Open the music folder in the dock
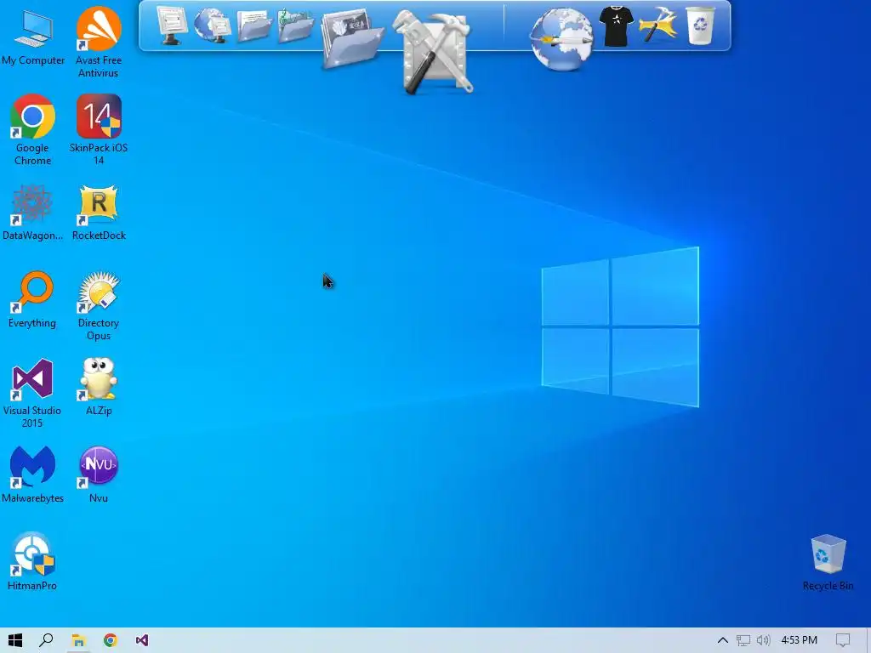Image resolution: width=871 pixels, height=653 pixels. [x=295, y=26]
